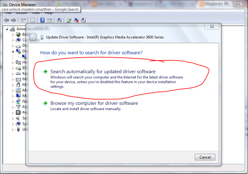Select the Memory technology category icon
Image resolution: width=248 pixels, height=174 pixels.
pos(18,79)
